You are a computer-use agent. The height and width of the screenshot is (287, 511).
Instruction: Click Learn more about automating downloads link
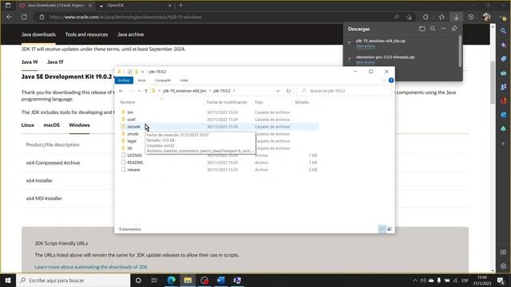[x=91, y=267]
